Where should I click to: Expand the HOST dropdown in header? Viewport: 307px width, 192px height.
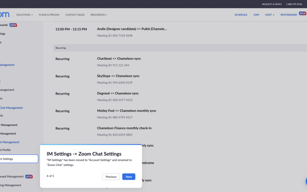click(x=269, y=15)
